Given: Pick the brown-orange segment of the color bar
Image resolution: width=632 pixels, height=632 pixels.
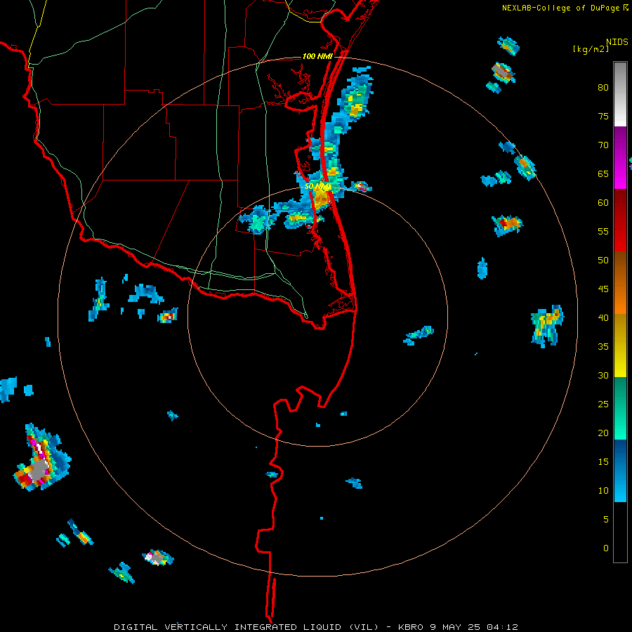Looking at the screenshot, I should pyautogui.click(x=620, y=282).
